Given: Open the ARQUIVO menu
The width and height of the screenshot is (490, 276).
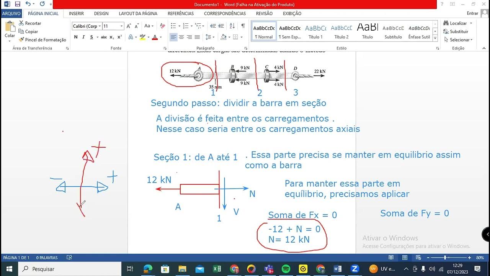Looking at the screenshot, I should 11,13.
